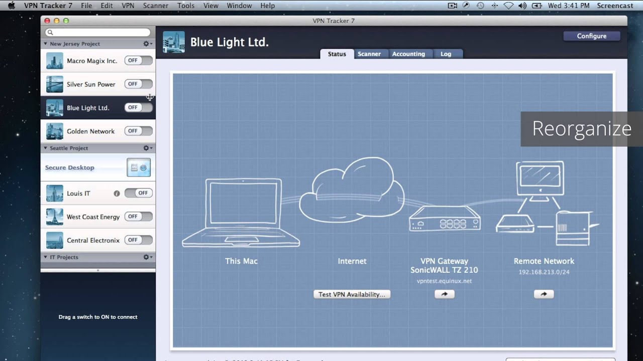Click the Internet cloud illustration
643x361 pixels.
(352, 190)
